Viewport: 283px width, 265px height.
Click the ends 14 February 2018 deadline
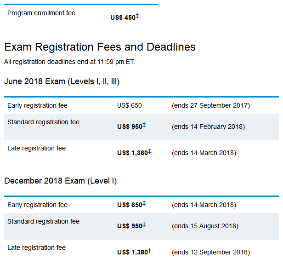pyautogui.click(x=208, y=127)
